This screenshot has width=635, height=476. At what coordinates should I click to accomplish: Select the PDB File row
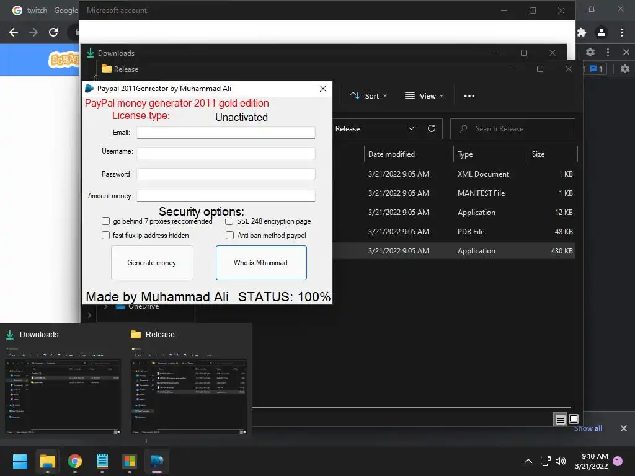tap(454, 232)
